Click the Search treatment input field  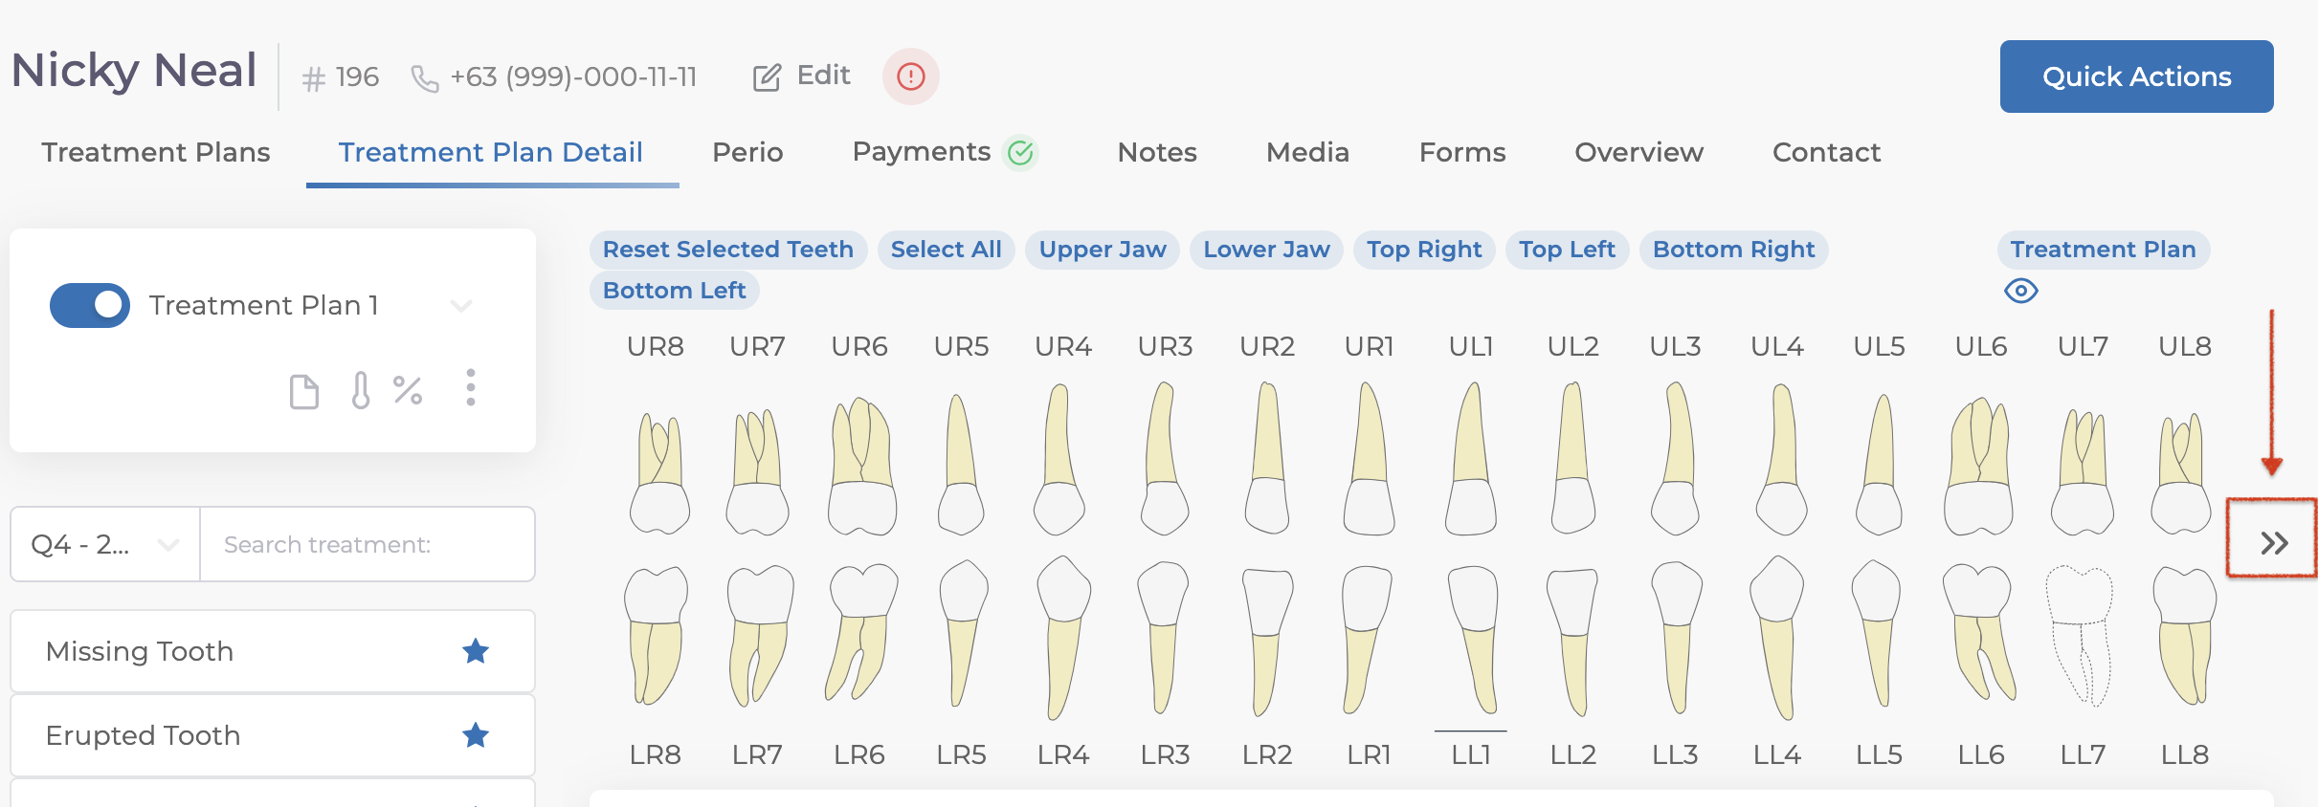pyautogui.click(x=367, y=544)
